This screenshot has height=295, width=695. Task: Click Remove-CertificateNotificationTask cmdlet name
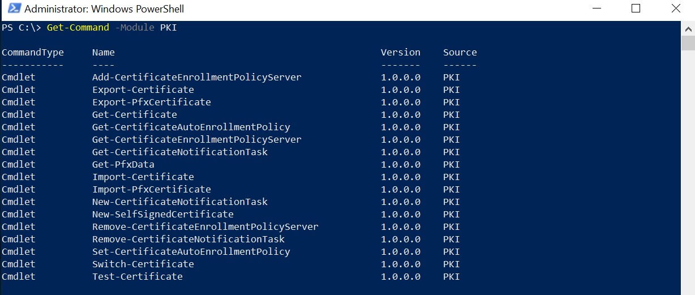coord(188,239)
